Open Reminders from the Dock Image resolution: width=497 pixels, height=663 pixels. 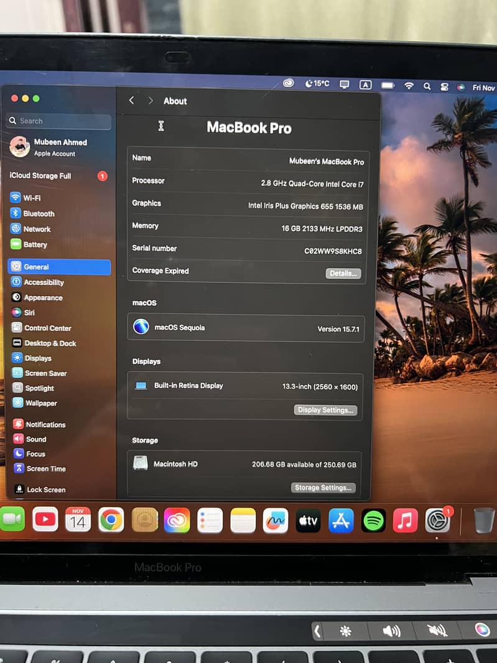point(210,521)
